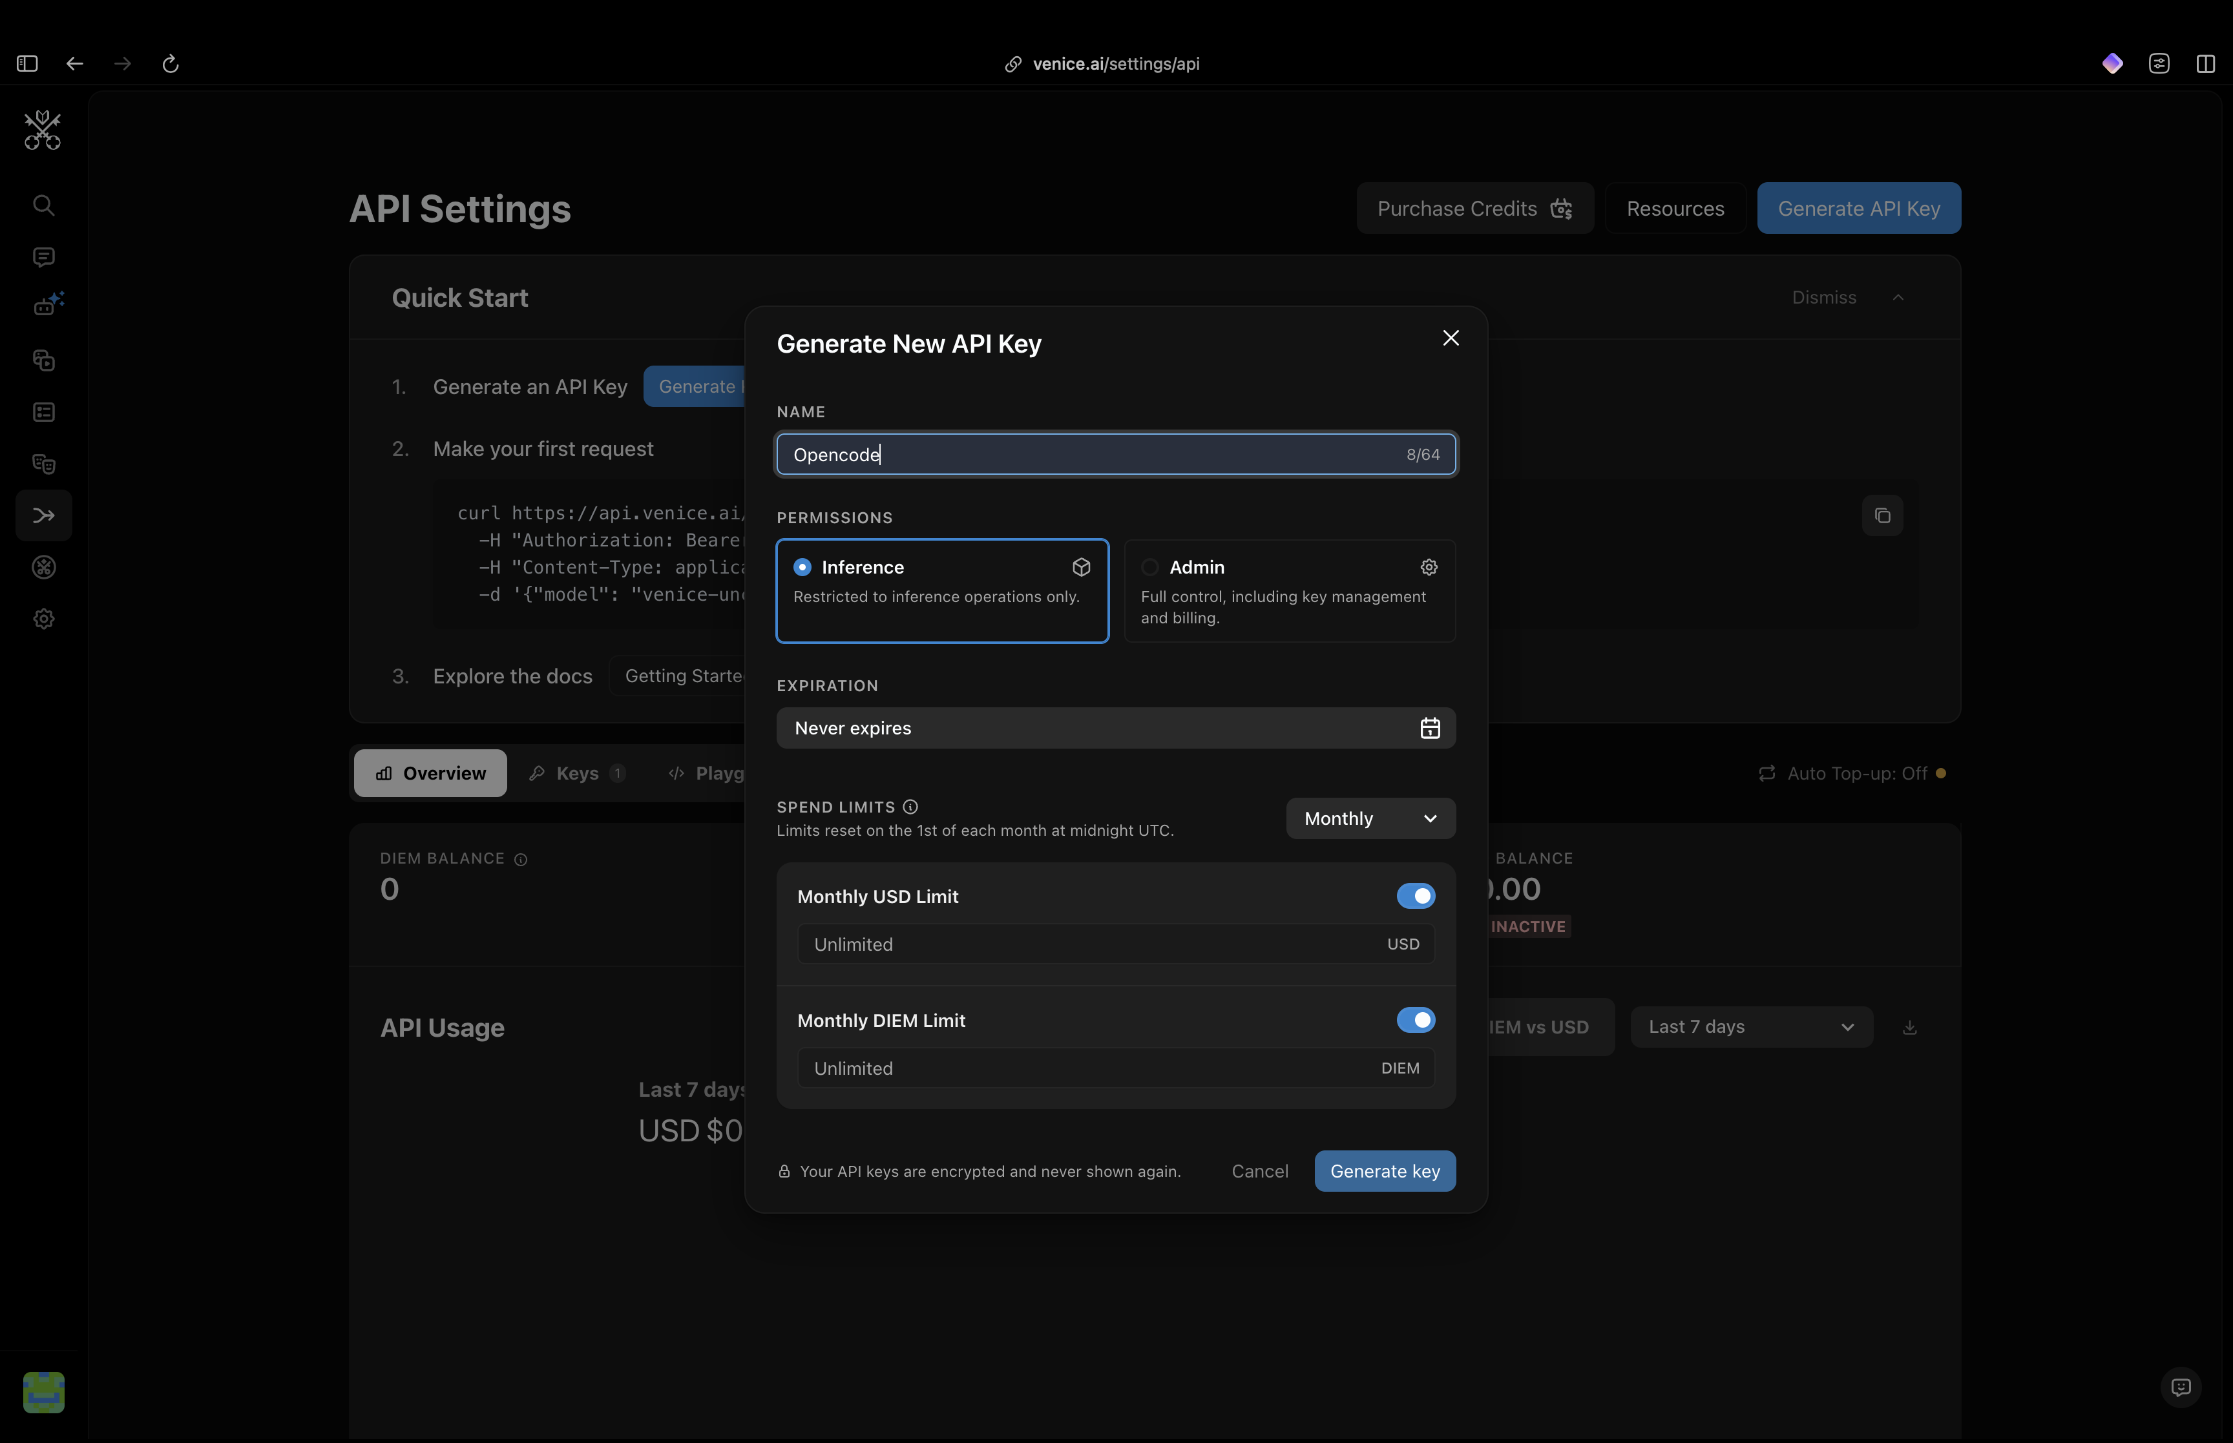Click the DIEM Balance info icon
2233x1443 pixels.
coord(521,859)
